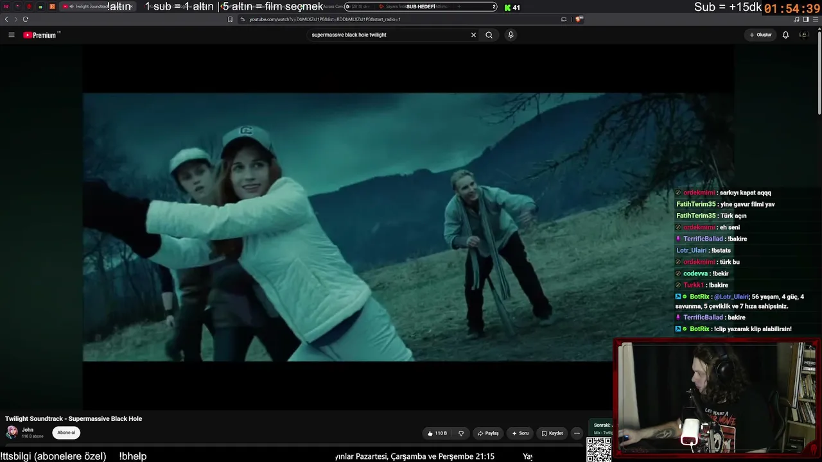This screenshot has width=822, height=462.
Task: Dislike the video with thumbs down
Action: [x=460, y=433]
